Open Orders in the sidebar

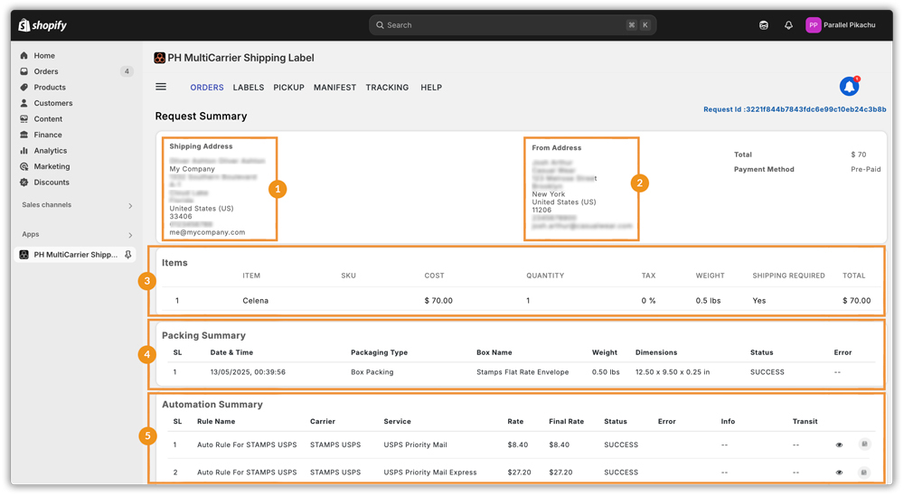pyautogui.click(x=46, y=71)
